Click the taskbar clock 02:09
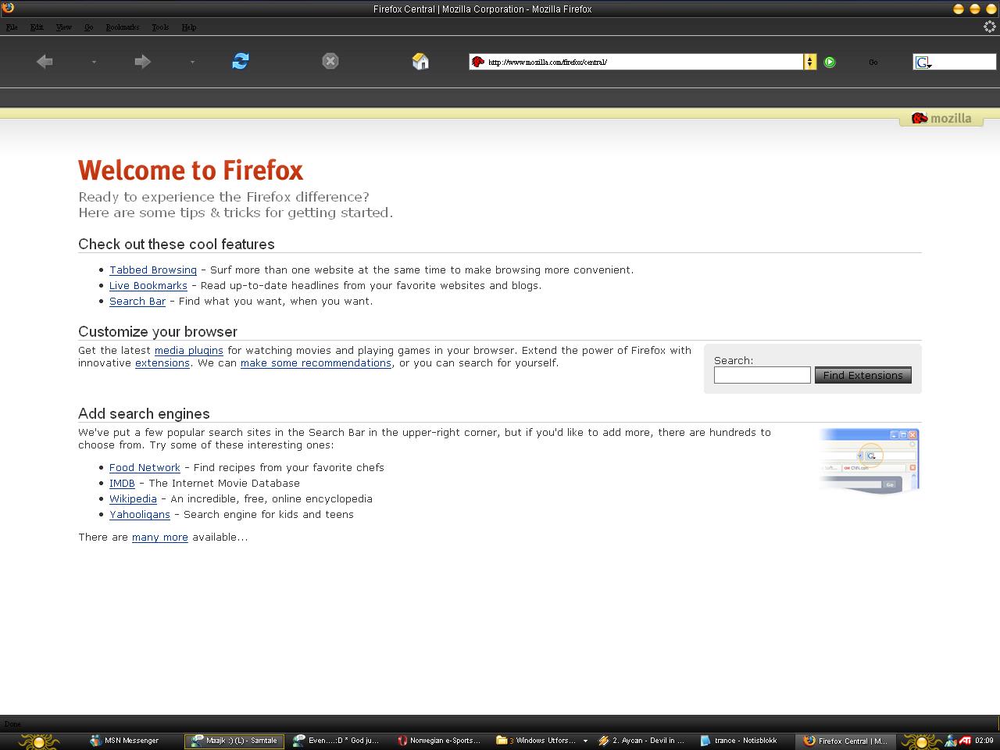This screenshot has width=1000, height=750. [984, 741]
